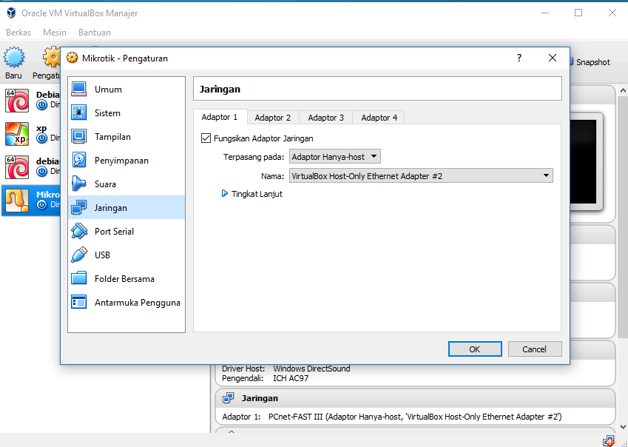Screen dimensions: 628x447
Task: Toggle Fungsikan Adaptor Jaringan checkbox
Action: tap(206, 138)
